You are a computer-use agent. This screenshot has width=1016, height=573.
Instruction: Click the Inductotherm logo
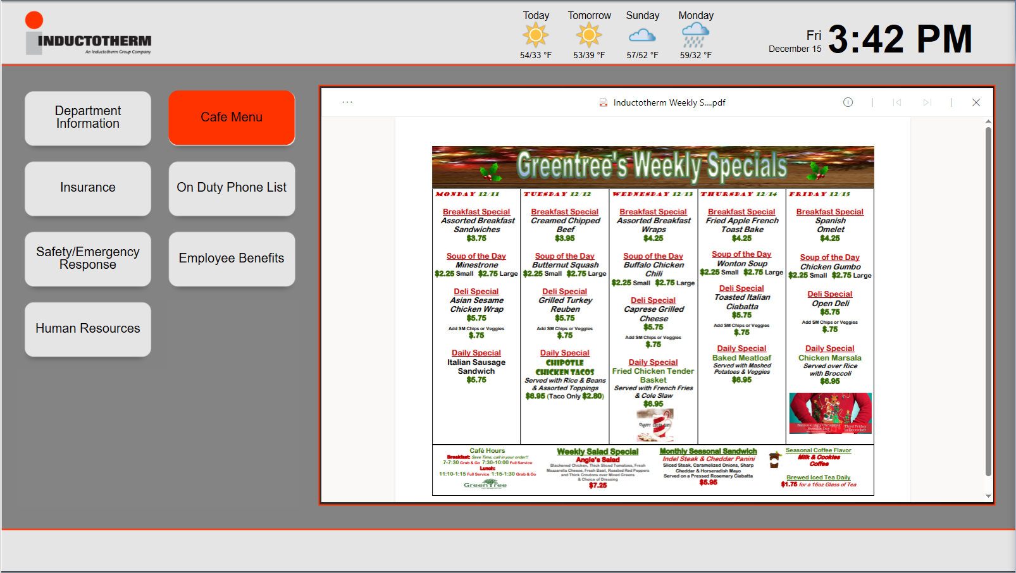point(89,35)
